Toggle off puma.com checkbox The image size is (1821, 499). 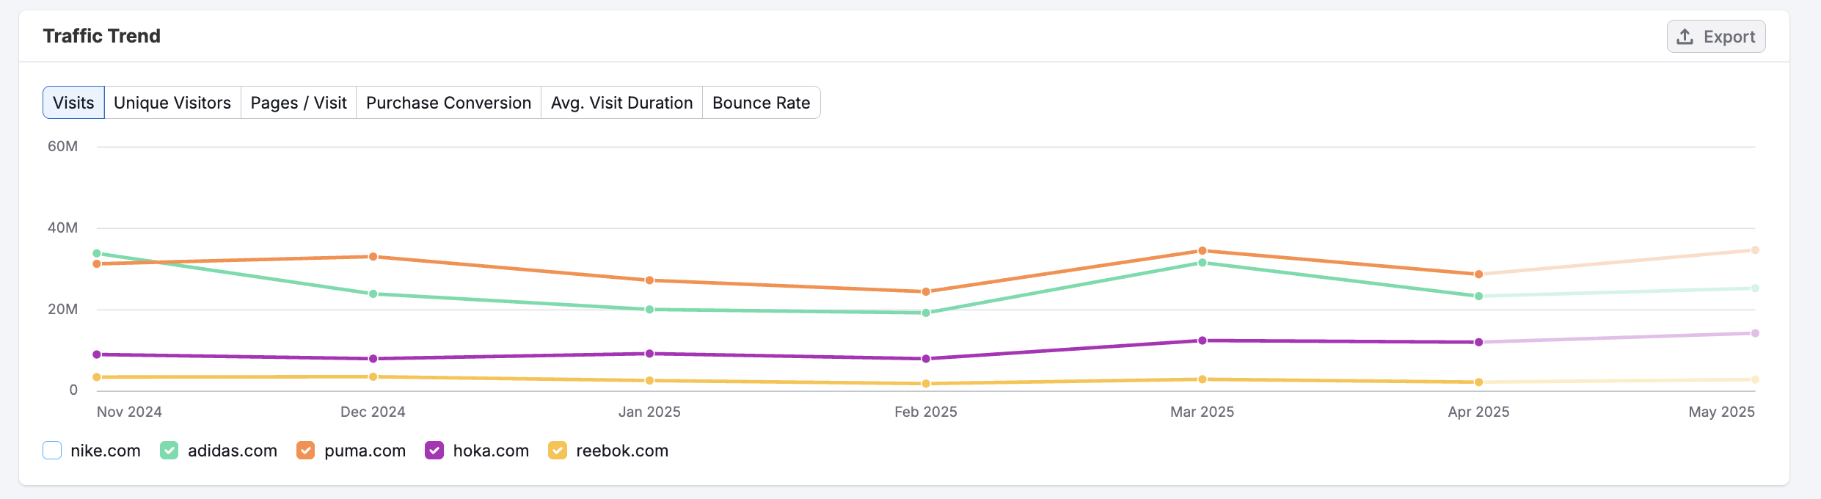[306, 451]
